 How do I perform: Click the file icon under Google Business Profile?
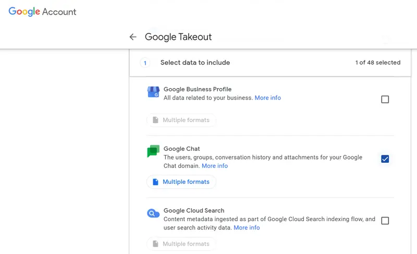pos(155,120)
